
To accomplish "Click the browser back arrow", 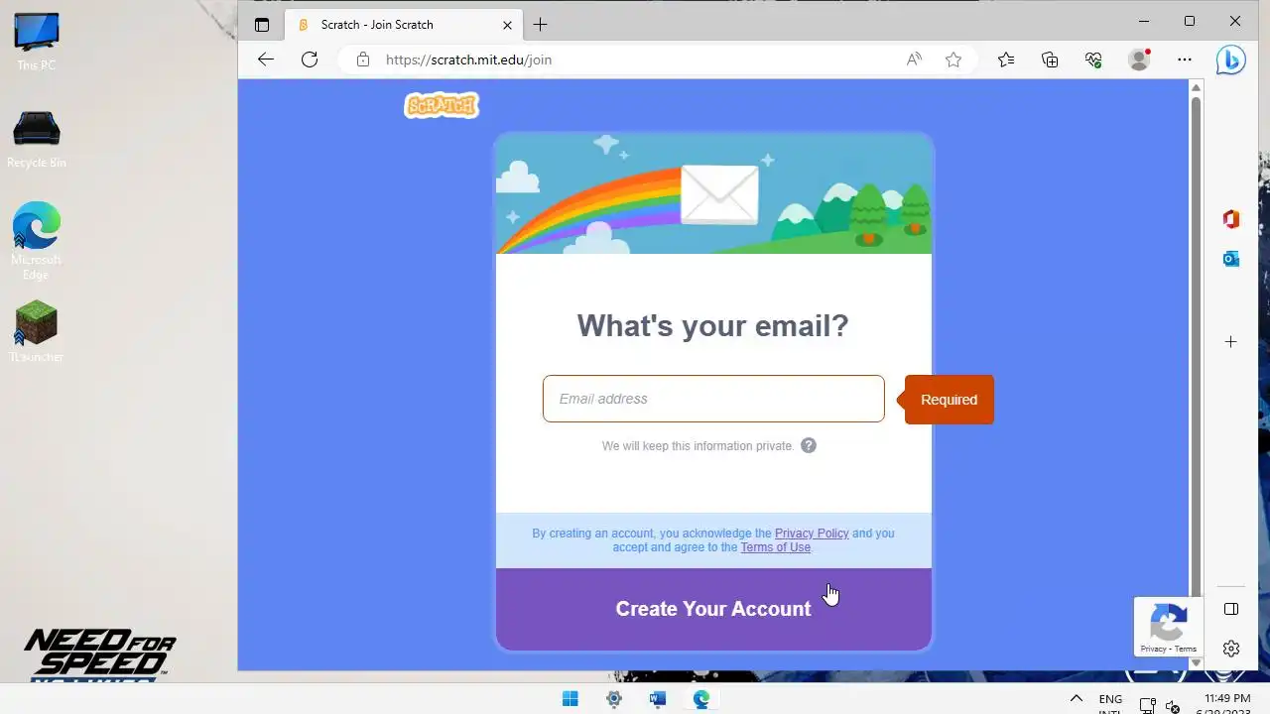I will tap(265, 59).
